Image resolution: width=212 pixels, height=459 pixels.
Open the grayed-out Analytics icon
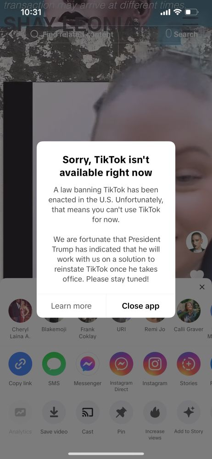[x=20, y=412]
